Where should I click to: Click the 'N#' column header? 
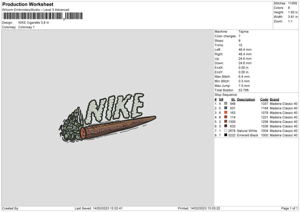pyautogui.click(x=221, y=99)
